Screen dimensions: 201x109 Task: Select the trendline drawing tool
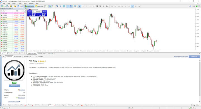point(94,6)
